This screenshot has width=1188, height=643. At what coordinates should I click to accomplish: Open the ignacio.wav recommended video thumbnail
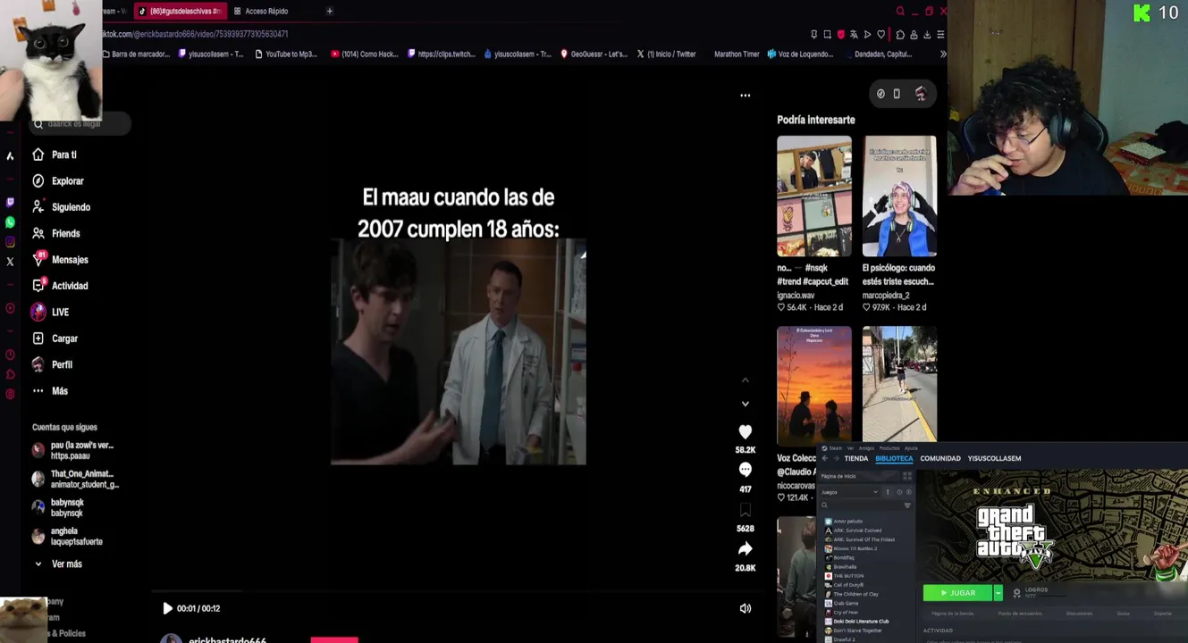[813, 196]
